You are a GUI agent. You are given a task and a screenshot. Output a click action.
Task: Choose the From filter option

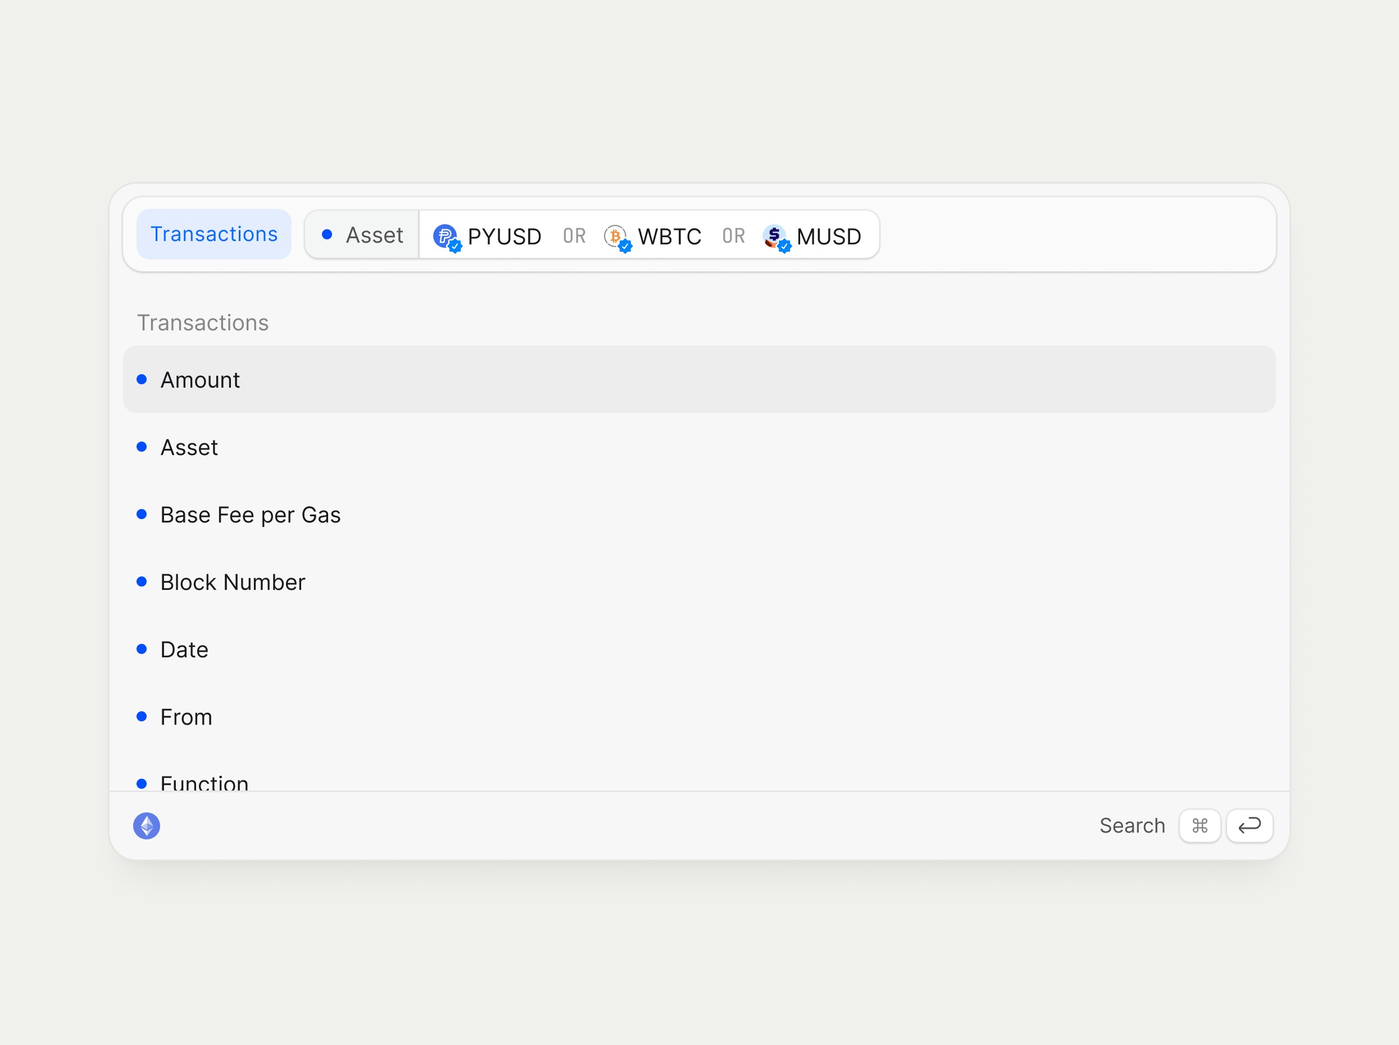(x=186, y=717)
